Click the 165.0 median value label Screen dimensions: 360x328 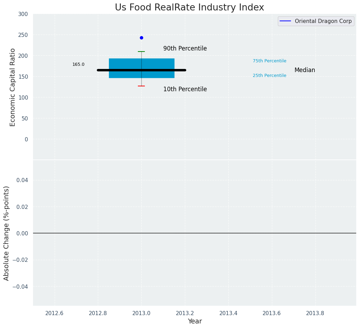point(78,64)
